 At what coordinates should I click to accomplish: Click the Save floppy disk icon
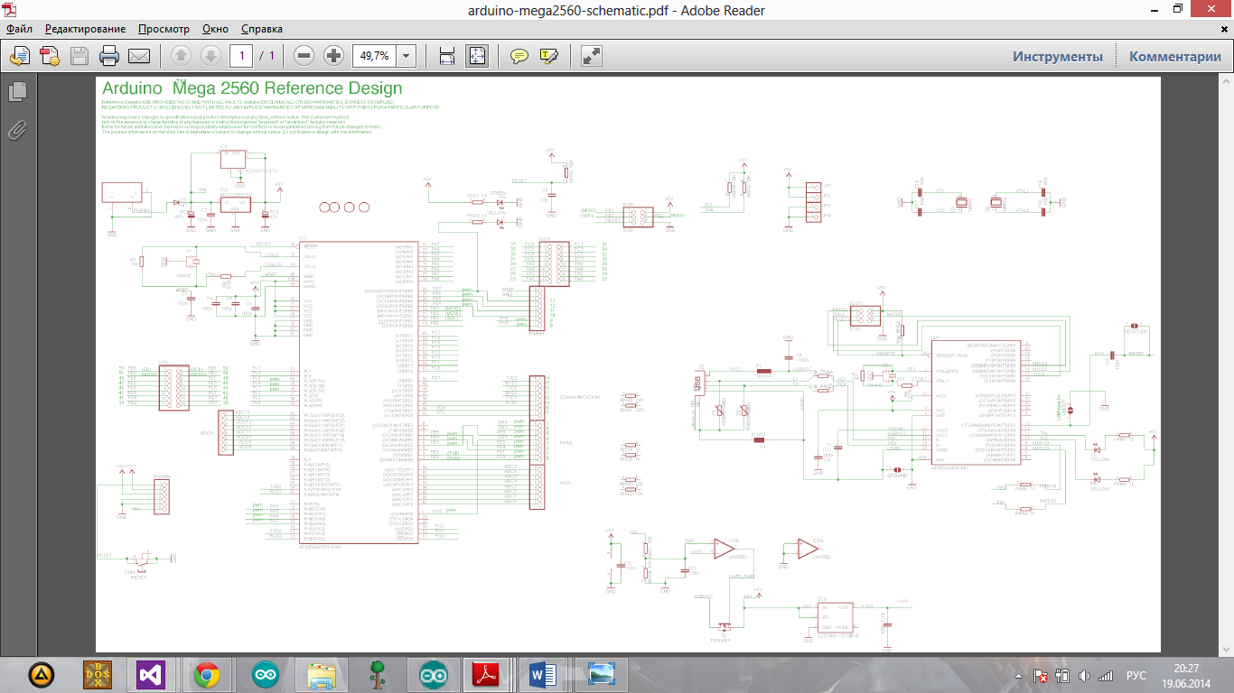(x=79, y=56)
